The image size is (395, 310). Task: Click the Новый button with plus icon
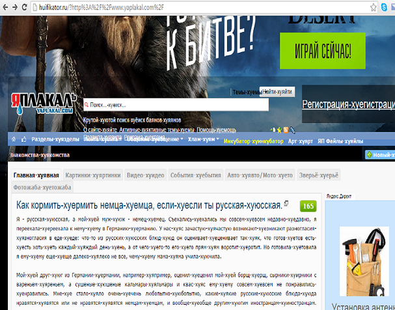tap(380, 155)
